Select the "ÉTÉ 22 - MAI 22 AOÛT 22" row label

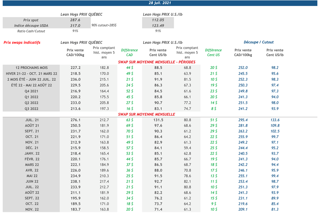(32, 85)
